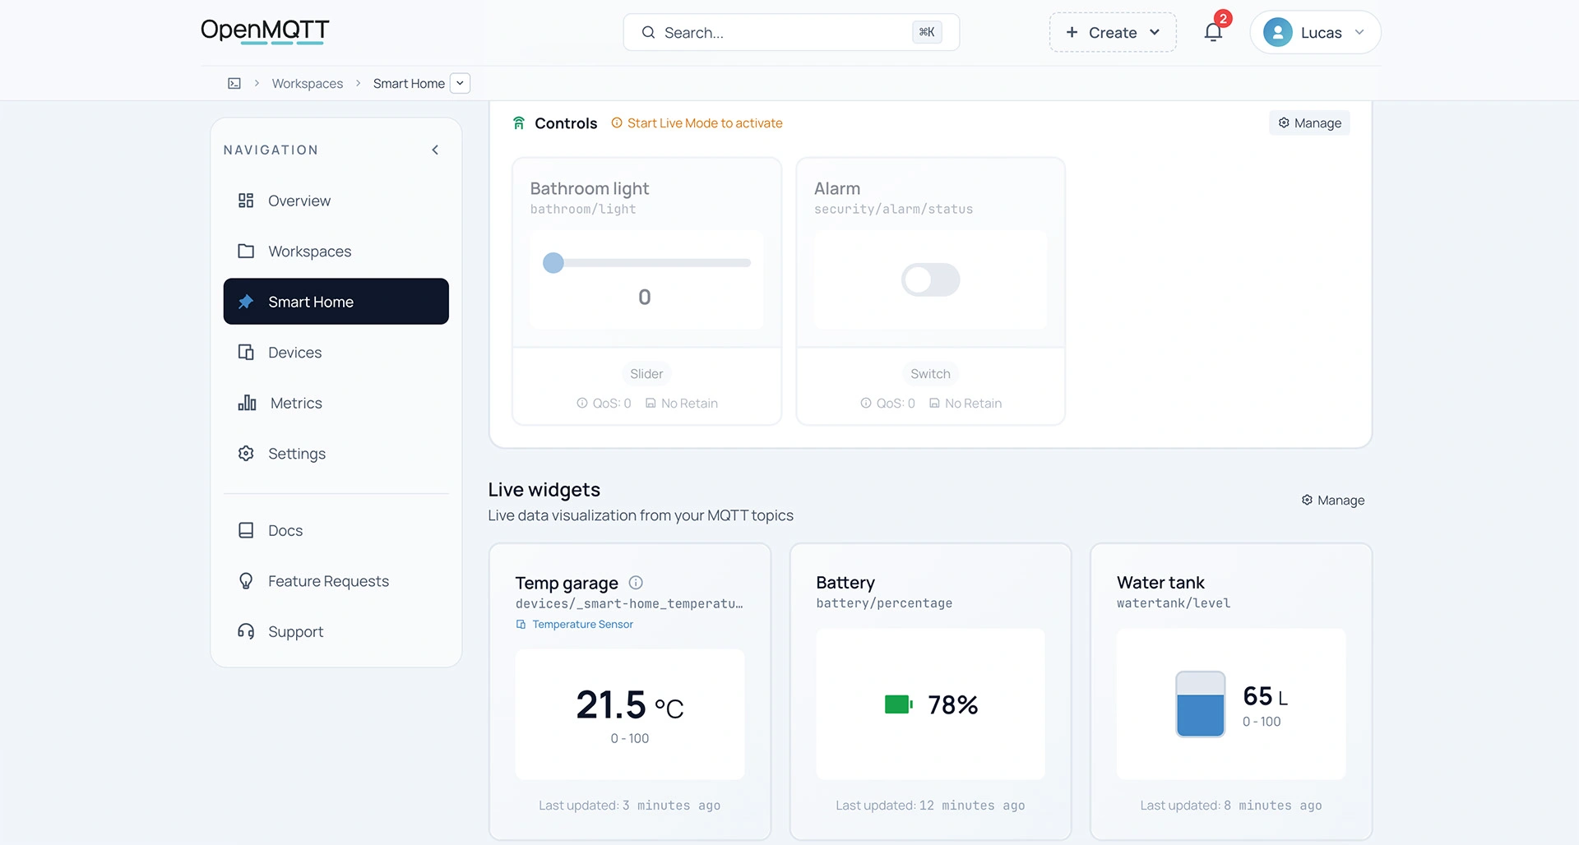Click the Lucas user avatar icon
This screenshot has width=1579, height=845.
tap(1277, 33)
